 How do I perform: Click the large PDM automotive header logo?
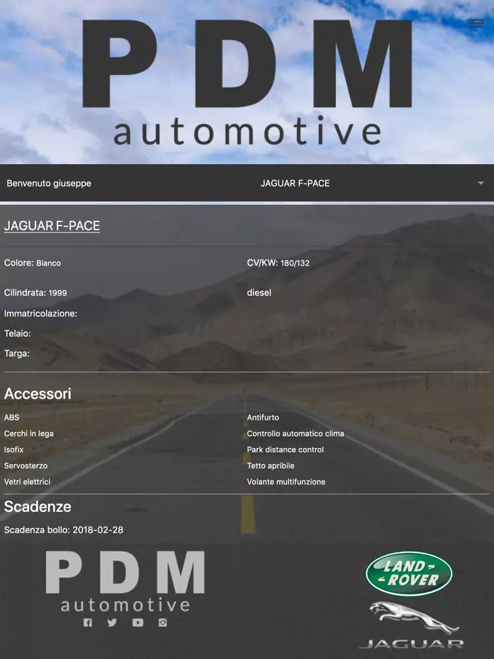247,82
